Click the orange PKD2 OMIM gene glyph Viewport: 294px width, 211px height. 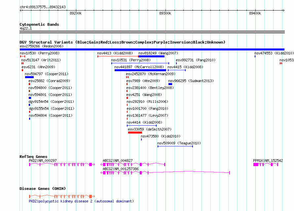62,196
